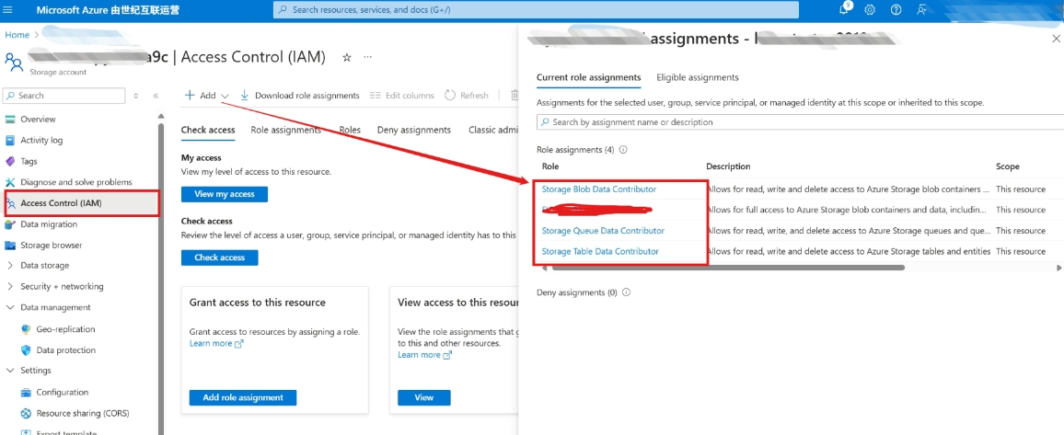
Task: Open Storage browser in sidebar
Action: coord(52,246)
